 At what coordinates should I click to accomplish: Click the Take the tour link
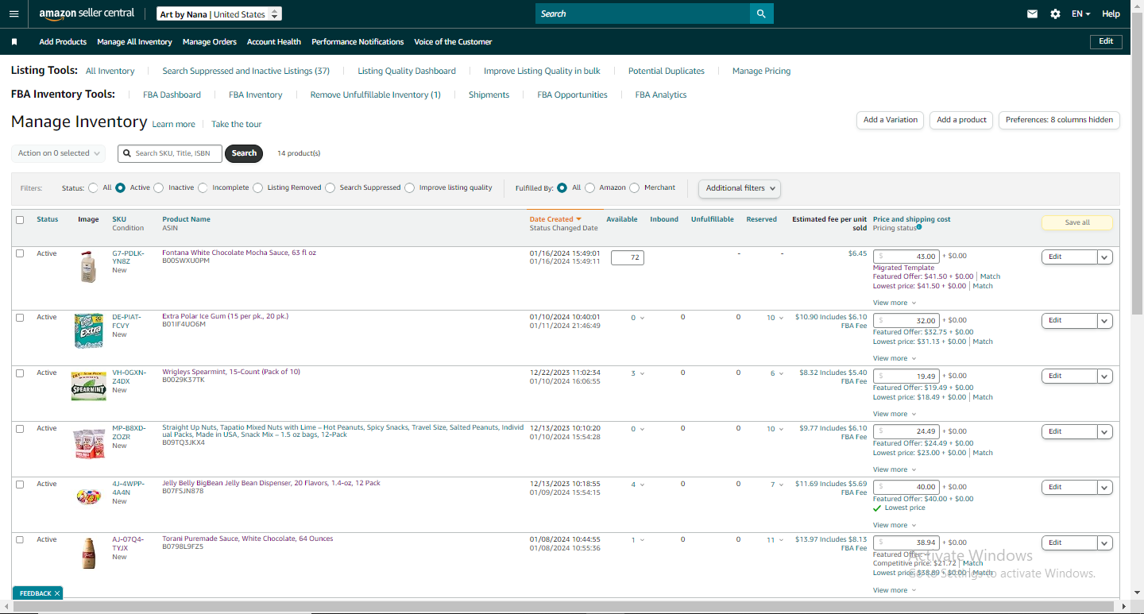[236, 124]
